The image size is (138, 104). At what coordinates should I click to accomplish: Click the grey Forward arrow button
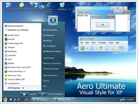pyautogui.click(x=92, y=48)
